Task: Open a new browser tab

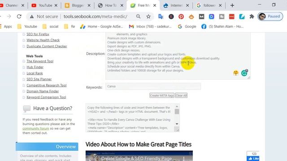Action: tap(232, 5)
